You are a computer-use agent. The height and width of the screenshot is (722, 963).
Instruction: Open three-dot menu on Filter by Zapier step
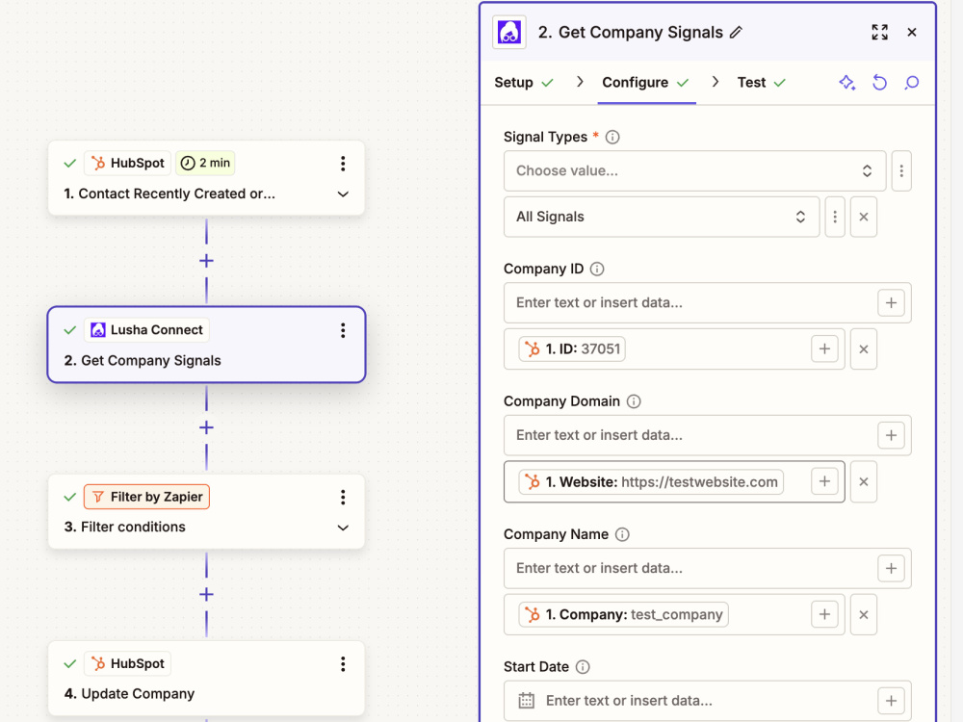point(343,497)
